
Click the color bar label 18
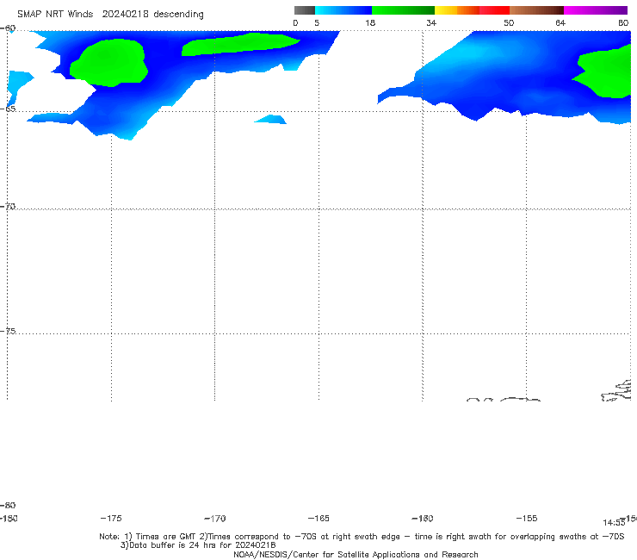click(370, 22)
